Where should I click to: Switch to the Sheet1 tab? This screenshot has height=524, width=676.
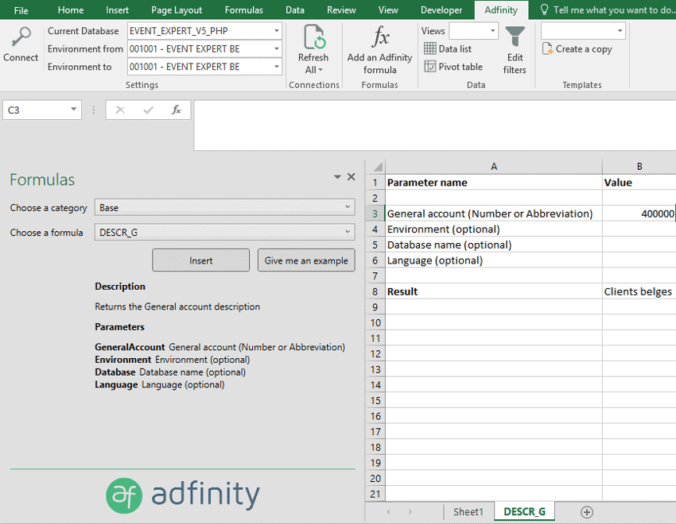pyautogui.click(x=468, y=512)
